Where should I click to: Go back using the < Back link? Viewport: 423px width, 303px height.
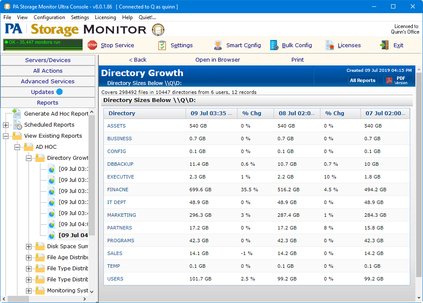point(137,60)
